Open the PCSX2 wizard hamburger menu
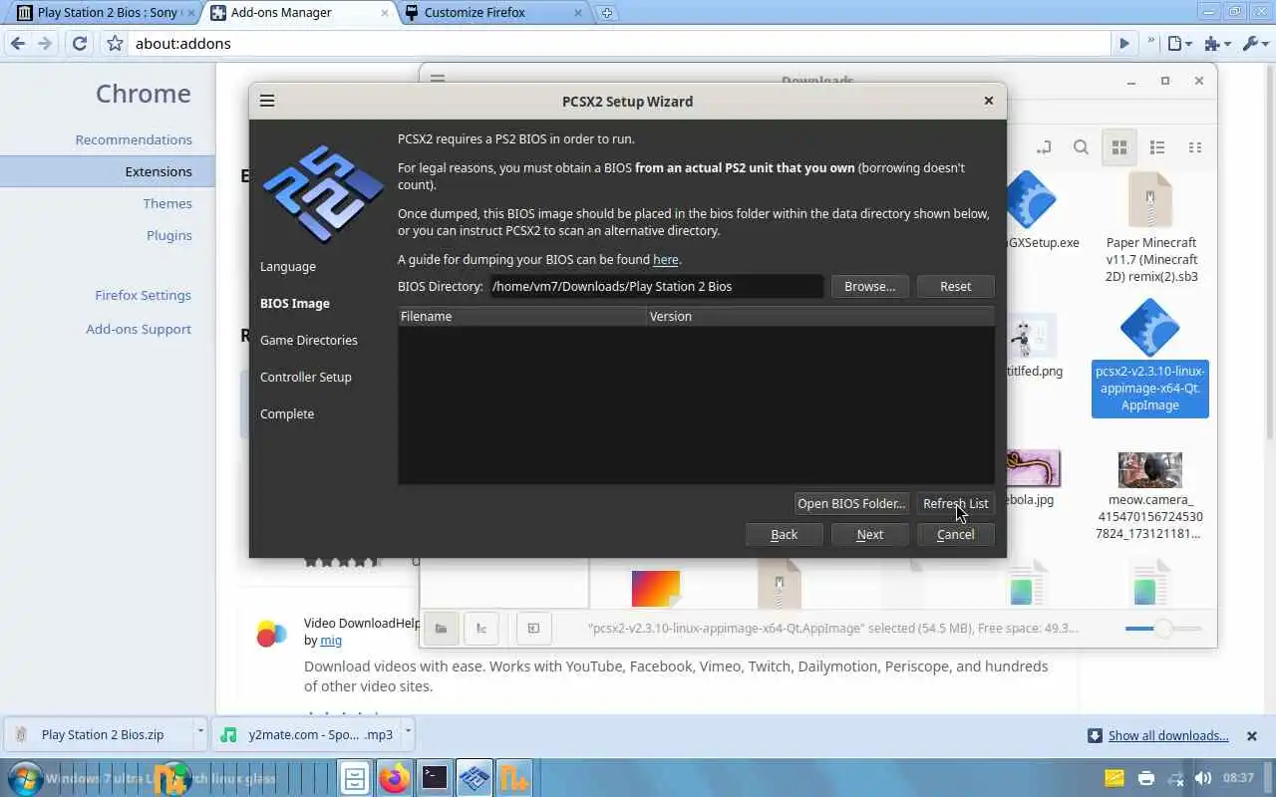The image size is (1276, 797). point(267,101)
